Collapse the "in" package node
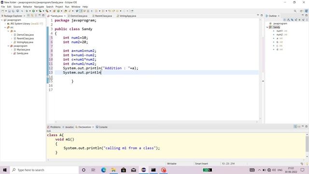The height and width of the screenshot is (174, 309). (9, 31)
